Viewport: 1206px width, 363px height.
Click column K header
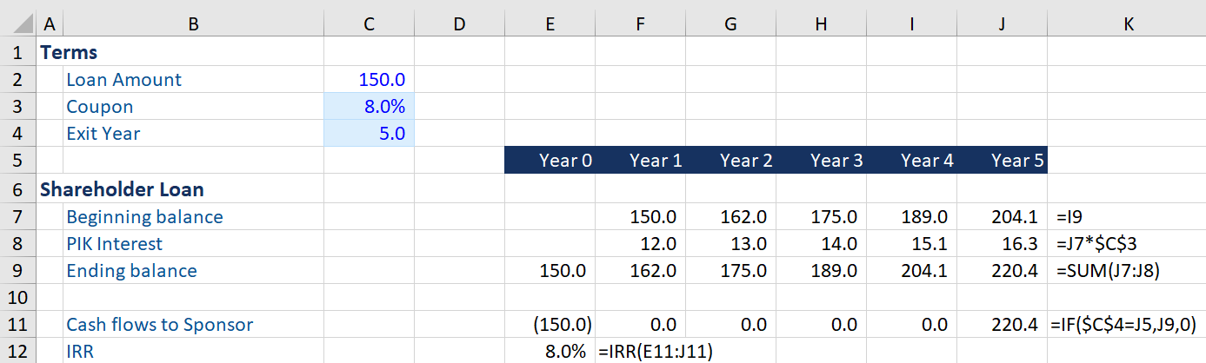(x=1127, y=24)
